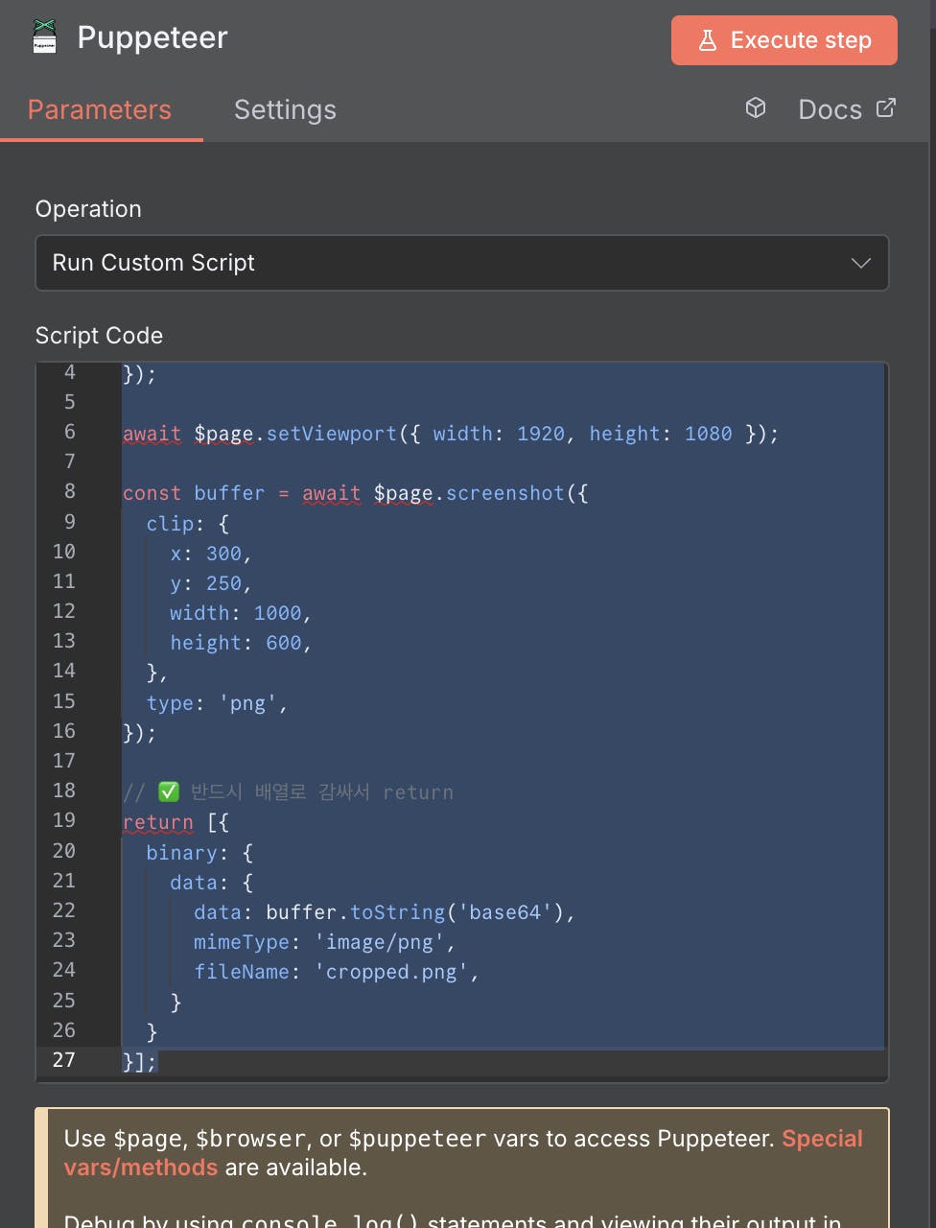Switch to the Parameters tab
The width and height of the screenshot is (936, 1228).
click(100, 109)
